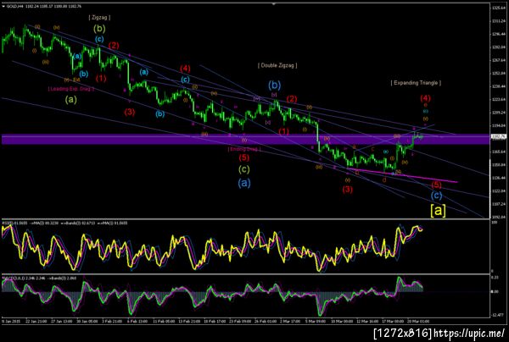Image resolution: width=509 pixels, height=342 pixels.
Task: Click large blue (c) above yellow [a]
Action: click(x=437, y=196)
